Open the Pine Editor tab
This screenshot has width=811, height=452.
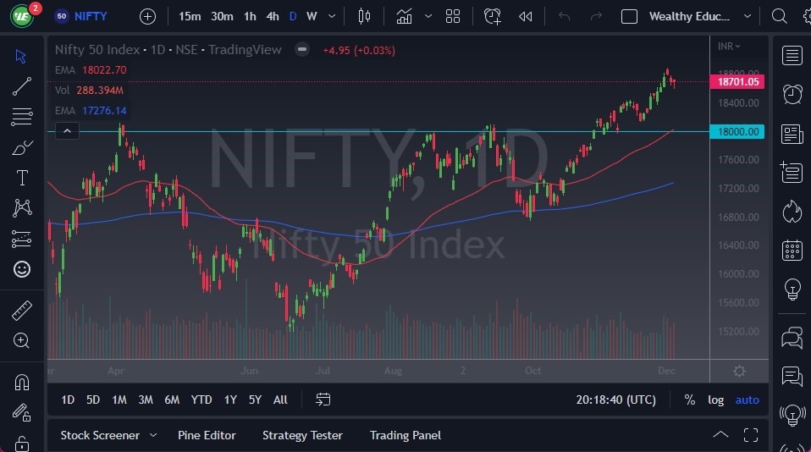[x=207, y=435]
